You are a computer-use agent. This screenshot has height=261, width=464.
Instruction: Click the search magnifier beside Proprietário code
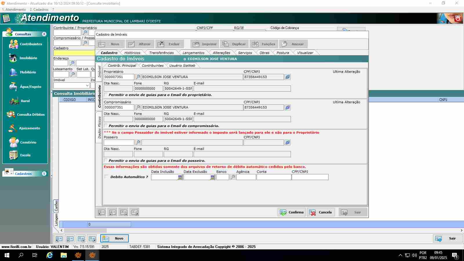(x=138, y=77)
